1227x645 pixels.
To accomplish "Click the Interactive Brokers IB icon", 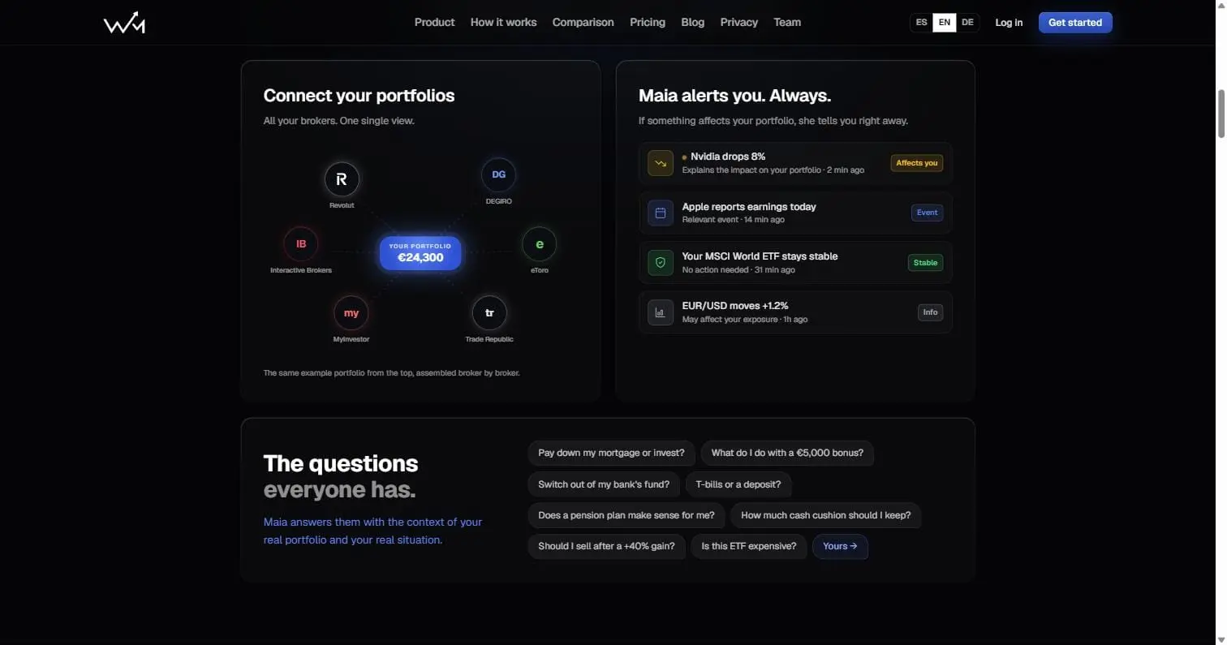I will click(301, 243).
